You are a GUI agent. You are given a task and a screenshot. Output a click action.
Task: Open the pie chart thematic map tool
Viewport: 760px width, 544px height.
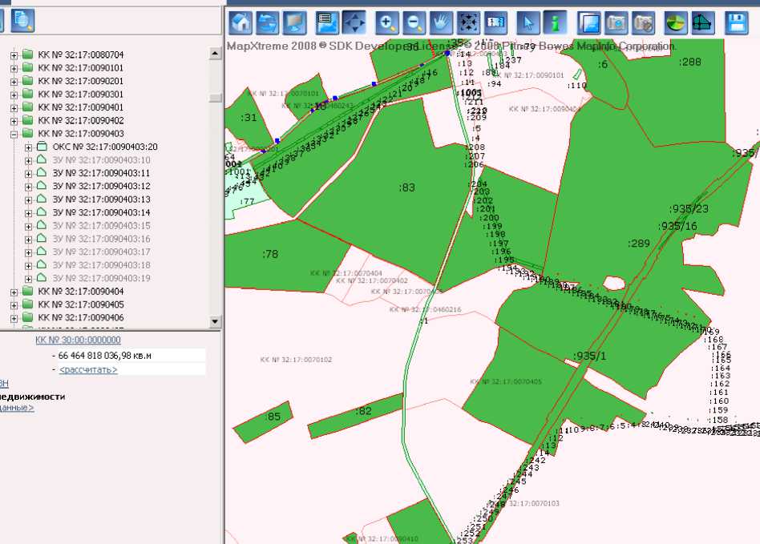pos(676,22)
